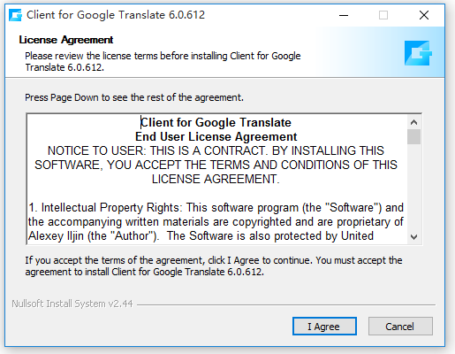Minimize the installer window
This screenshot has height=354, width=455.
coord(344,15)
